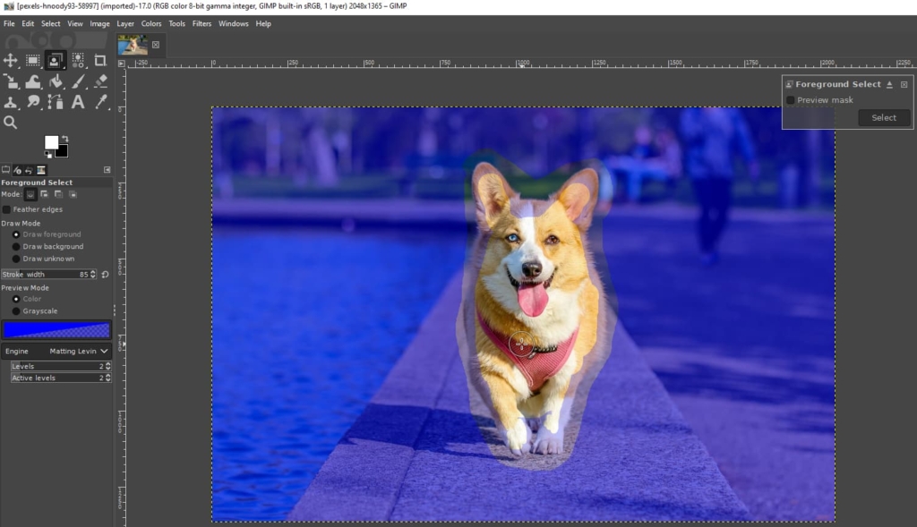Open the Colors menu
This screenshot has width=917, height=527.
[x=151, y=23]
